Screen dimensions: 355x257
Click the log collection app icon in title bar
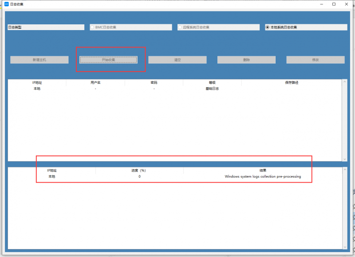[6, 4]
